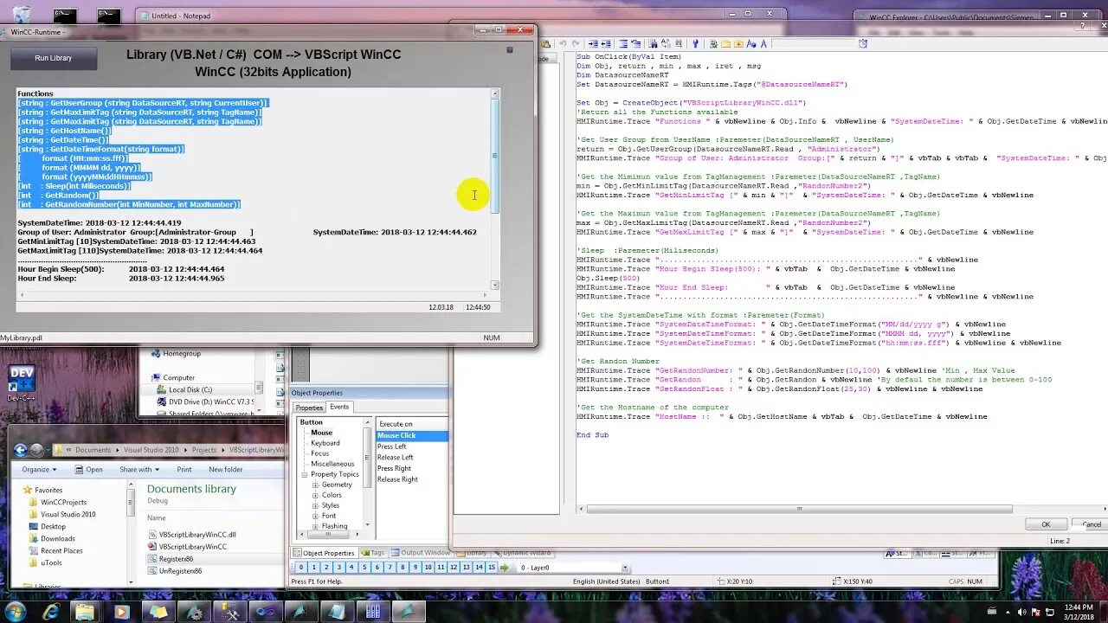Screen dimensions: 1108x623
Task: Click the increase indent icon in script editor
Action: coord(593,43)
